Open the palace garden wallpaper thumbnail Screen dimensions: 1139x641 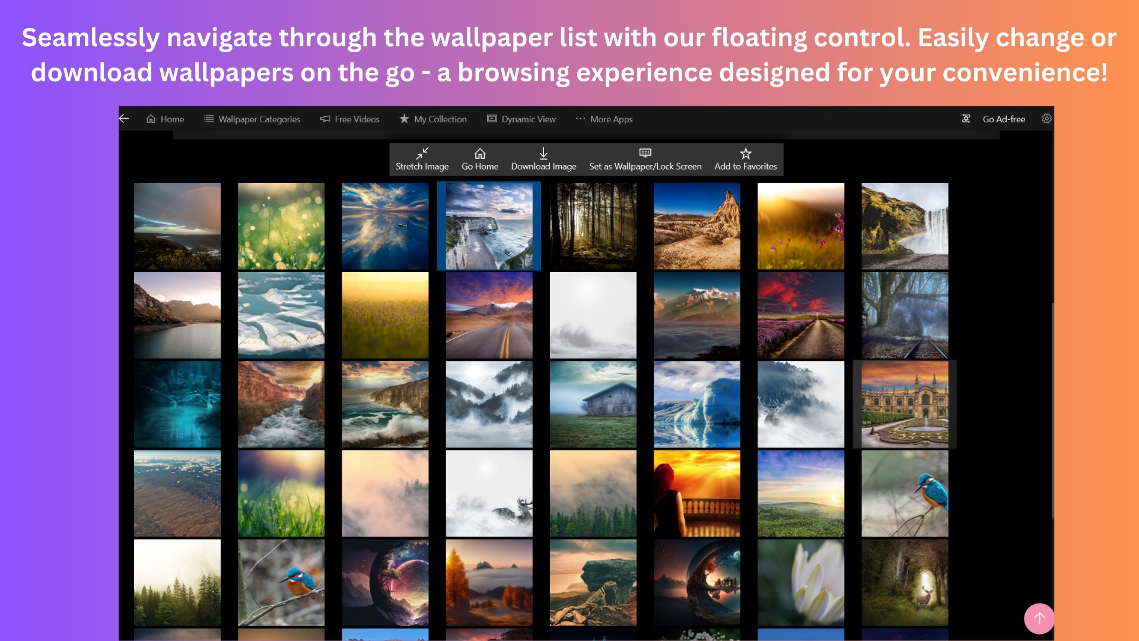[x=904, y=404]
